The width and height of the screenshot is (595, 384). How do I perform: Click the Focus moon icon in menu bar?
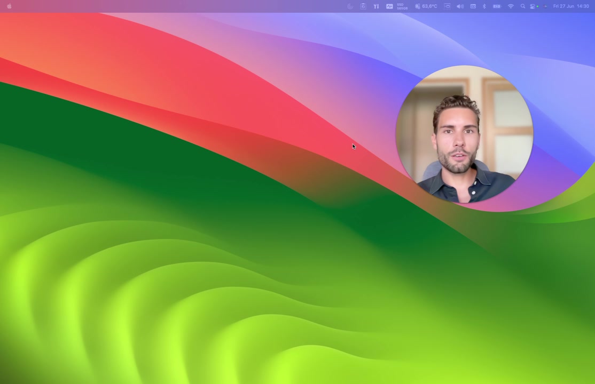click(350, 6)
